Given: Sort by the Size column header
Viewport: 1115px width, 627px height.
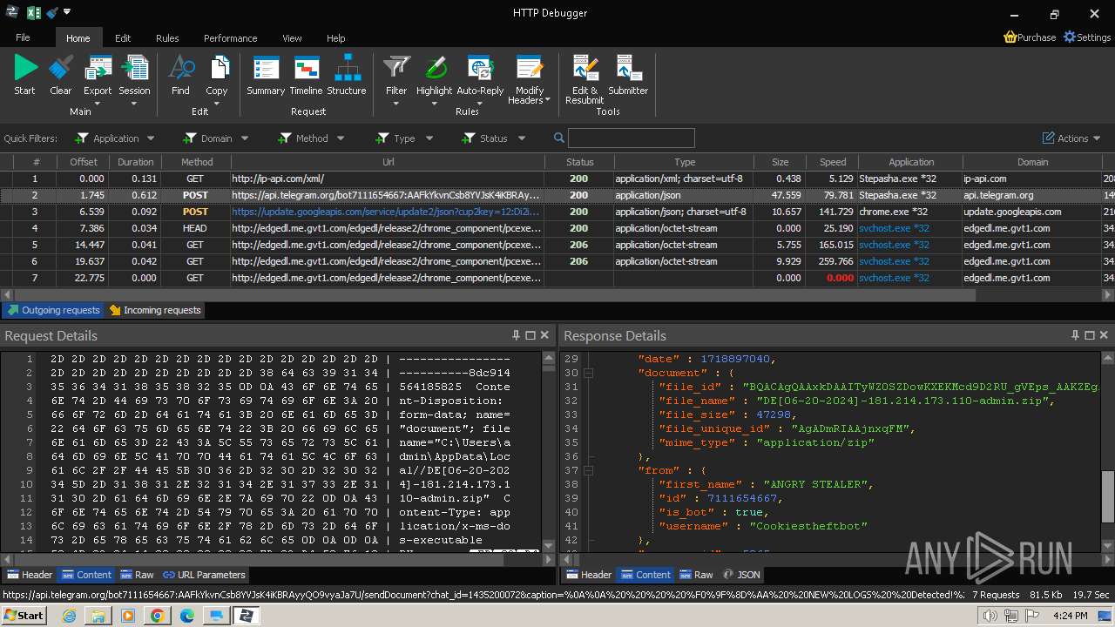Looking at the screenshot, I should (x=780, y=162).
